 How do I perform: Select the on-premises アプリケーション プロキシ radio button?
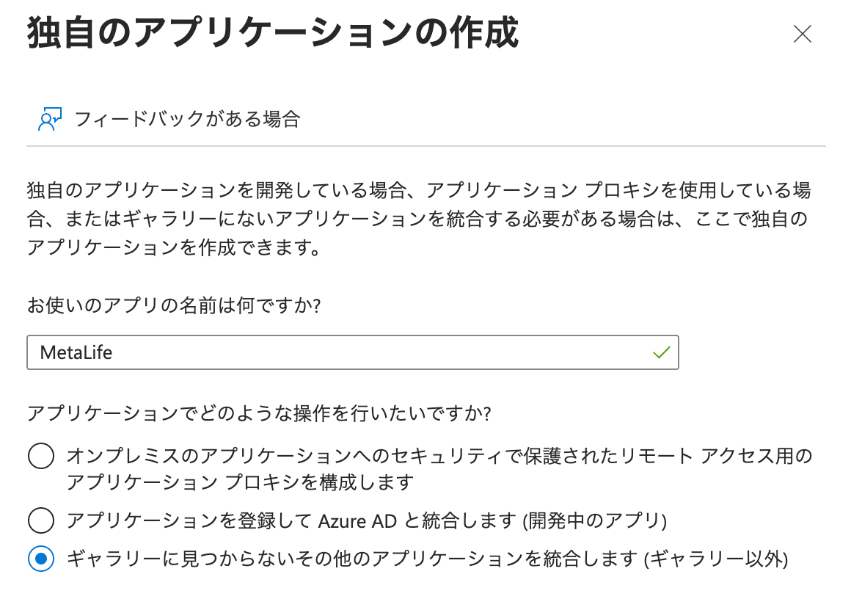[x=41, y=457]
